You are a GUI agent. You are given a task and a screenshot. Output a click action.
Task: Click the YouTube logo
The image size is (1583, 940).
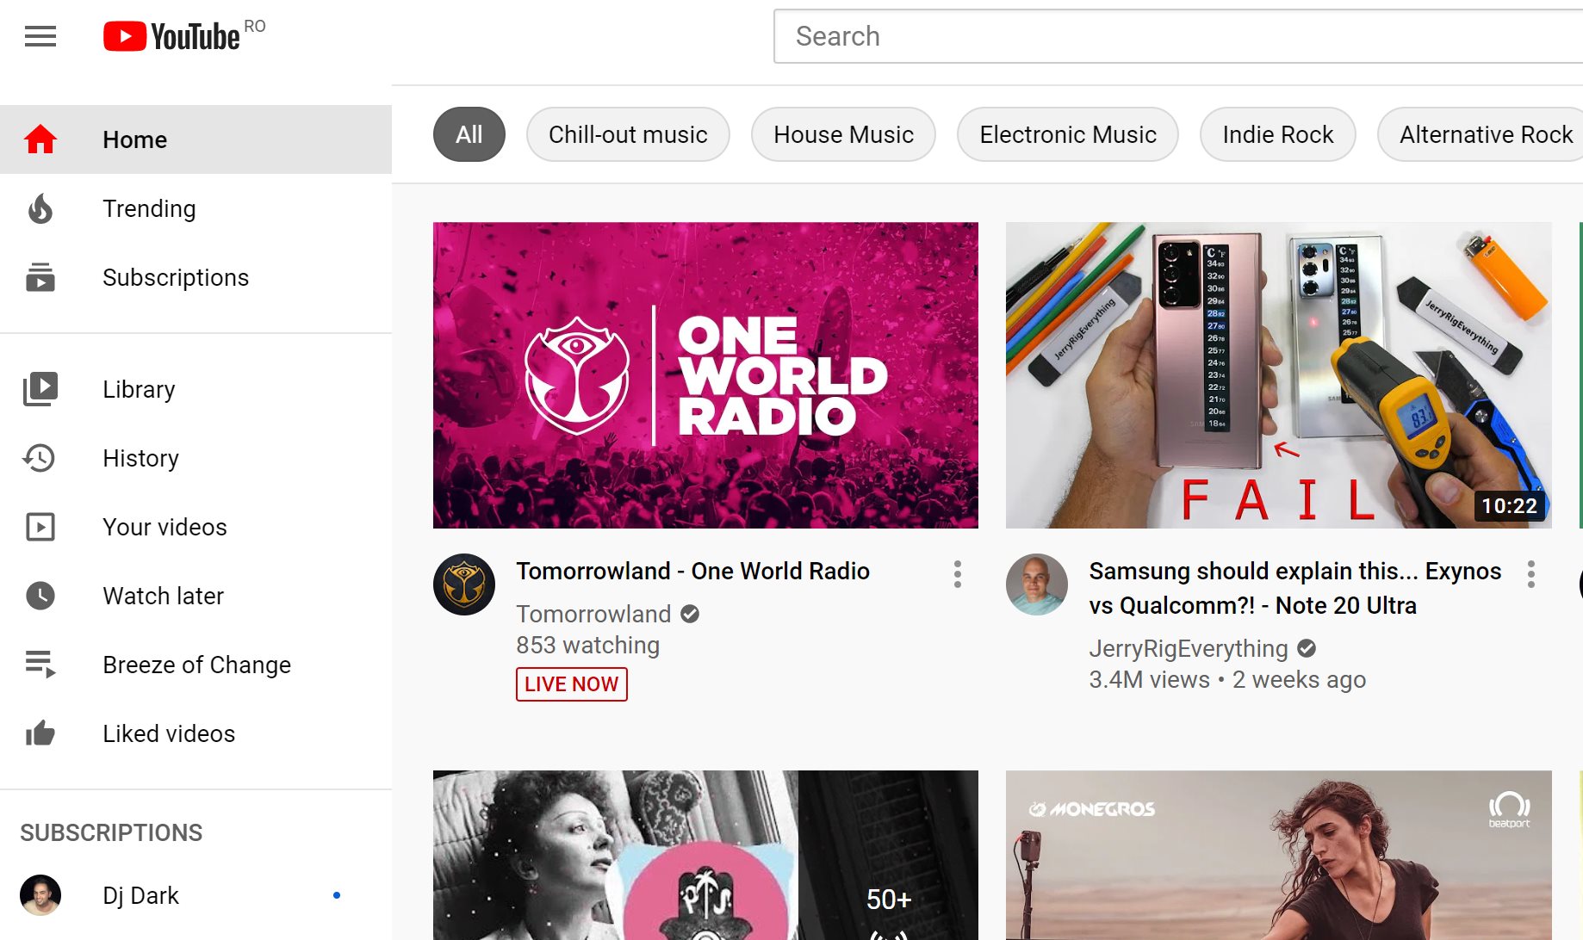(171, 36)
